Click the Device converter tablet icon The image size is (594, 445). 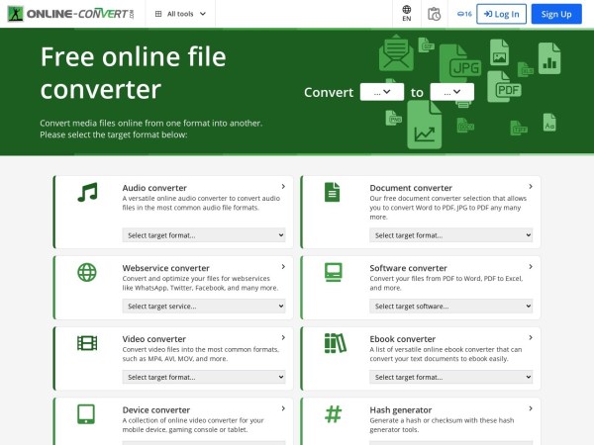tap(87, 414)
